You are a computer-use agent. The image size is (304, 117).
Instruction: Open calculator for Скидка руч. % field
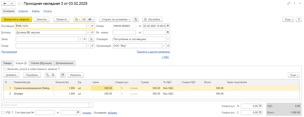[260, 106]
